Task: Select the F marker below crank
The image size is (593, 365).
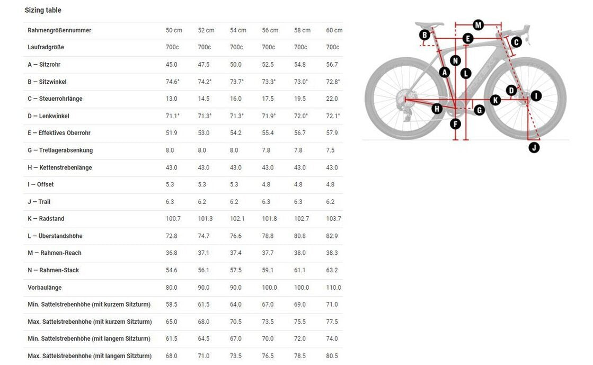Action: 455,123
